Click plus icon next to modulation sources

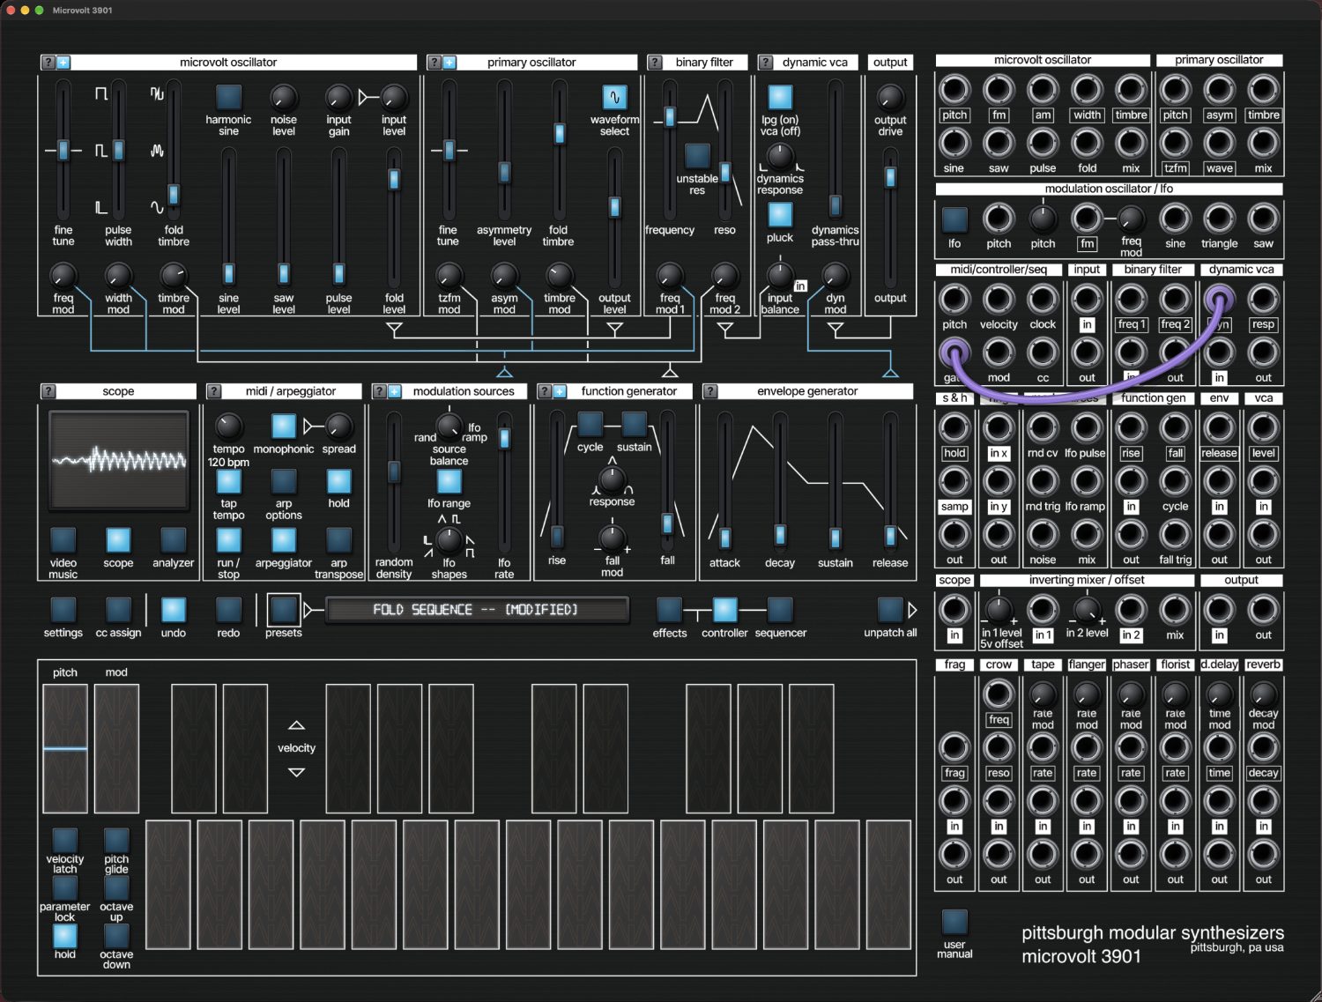(x=394, y=391)
